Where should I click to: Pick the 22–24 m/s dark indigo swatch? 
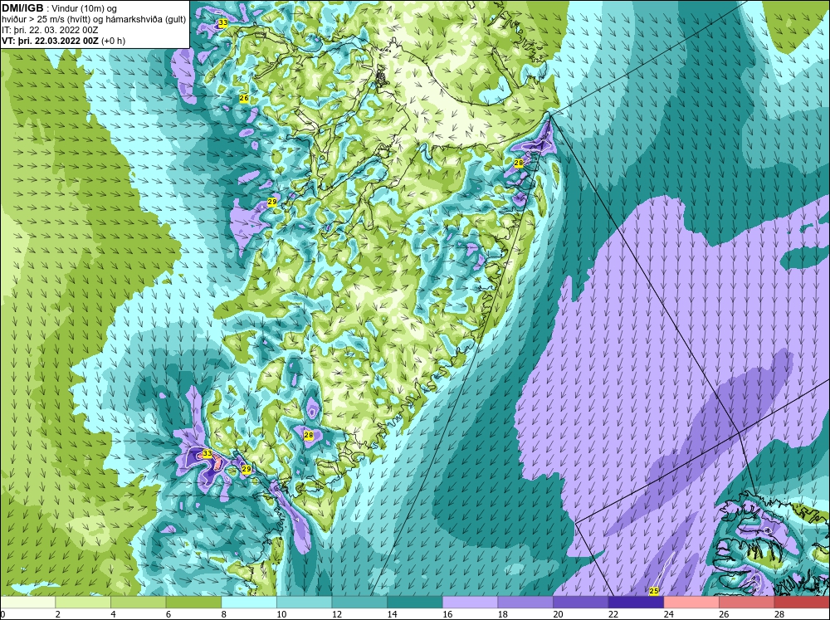(x=636, y=603)
